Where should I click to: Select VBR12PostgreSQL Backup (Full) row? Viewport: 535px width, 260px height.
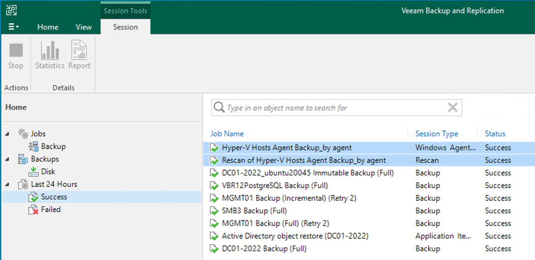coord(369,185)
